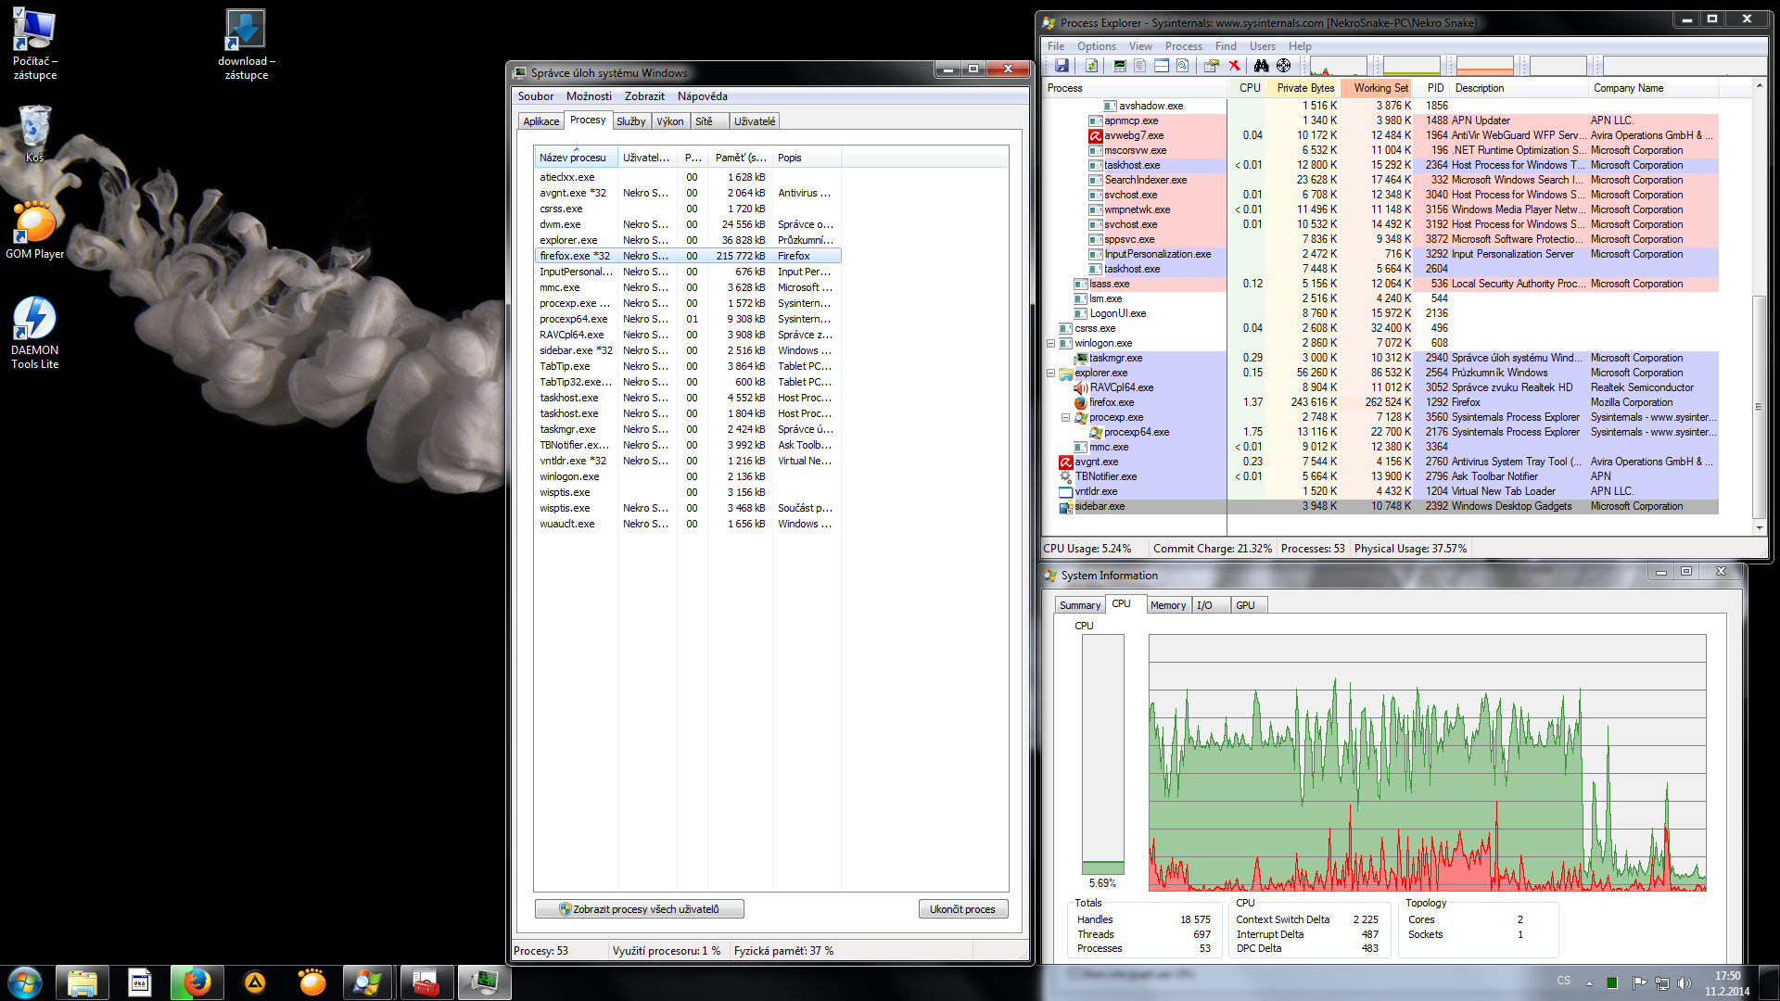This screenshot has height=1001, width=1780.
Task: Click the DLL/handle view toolbar icon
Action: pyautogui.click(x=1182, y=66)
